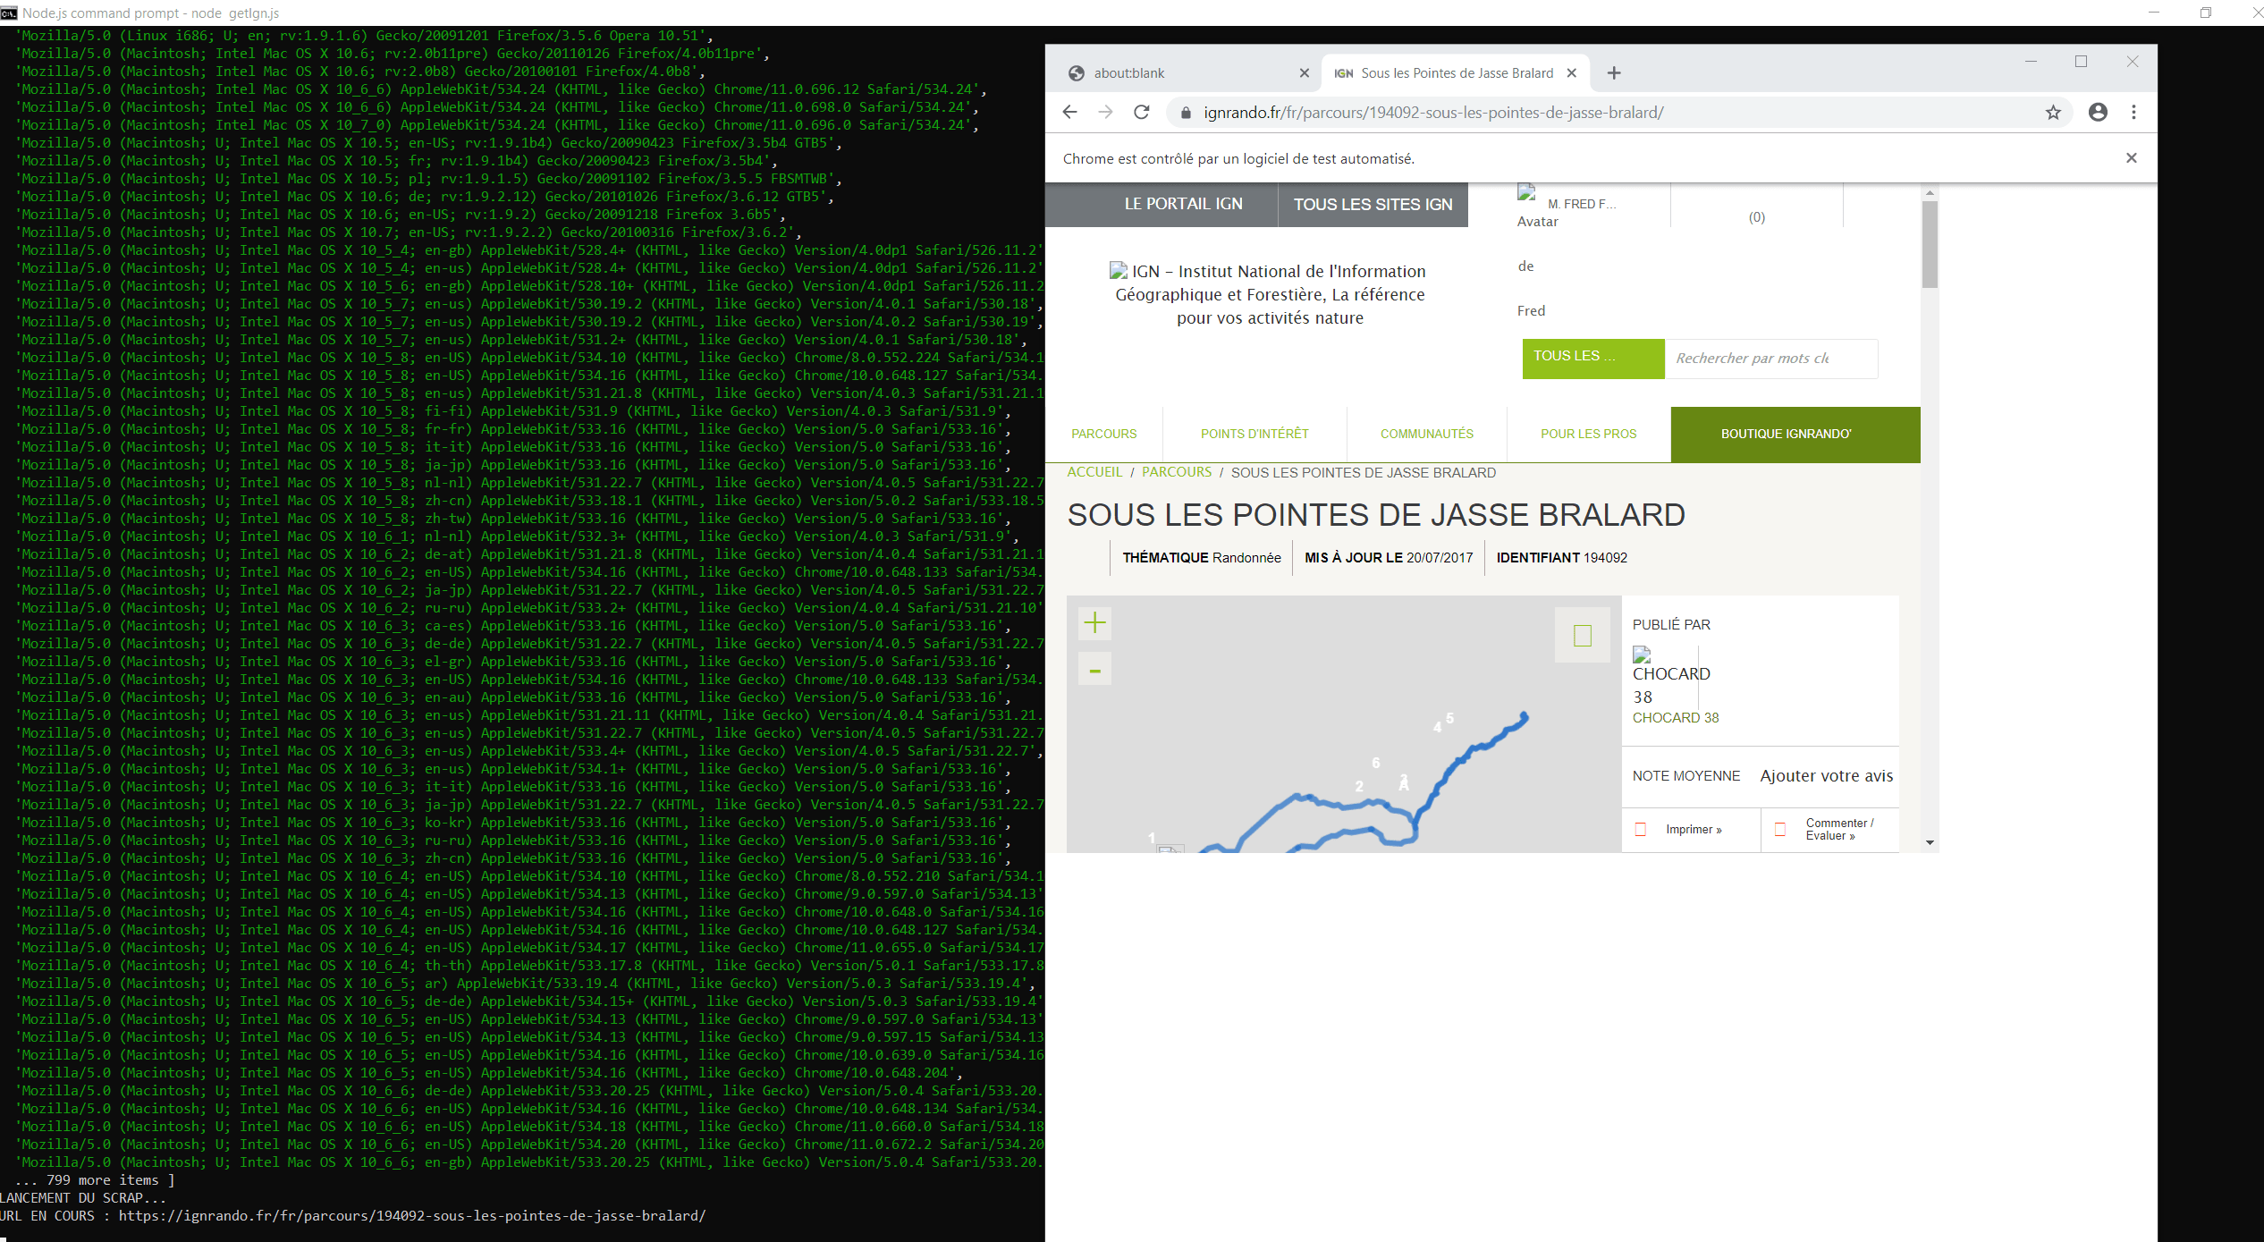The image size is (2264, 1242).
Task: Click the SOUS LES POINTES DE JASSE BRALARD heading
Action: [1376, 515]
